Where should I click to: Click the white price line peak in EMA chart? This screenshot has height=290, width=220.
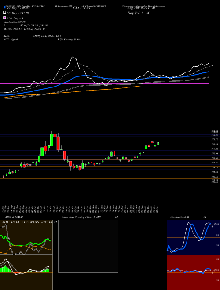(x=73, y=57)
